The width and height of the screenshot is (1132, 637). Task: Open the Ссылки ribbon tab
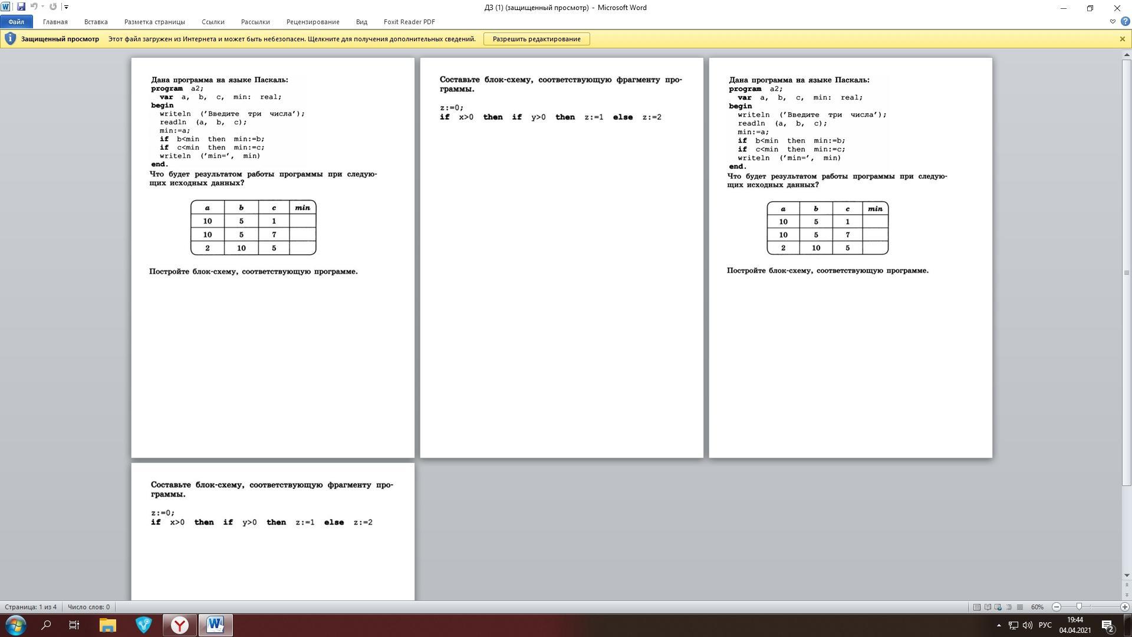tap(213, 22)
